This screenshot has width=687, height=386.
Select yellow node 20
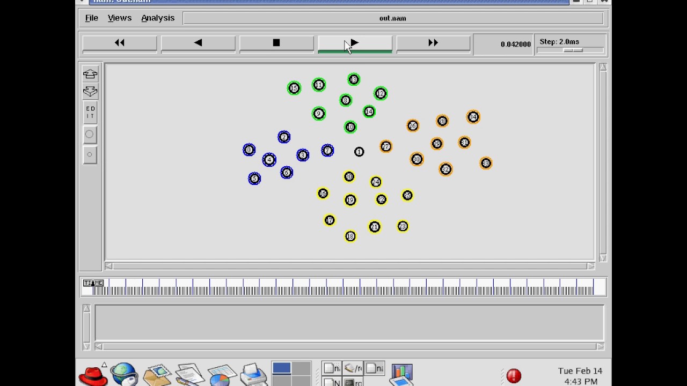(349, 177)
